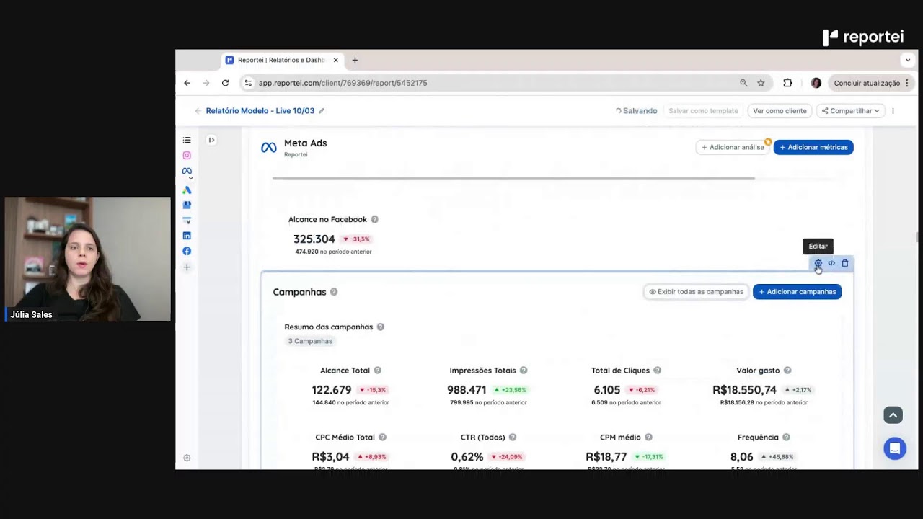
Task: Show help for Valor gasto metric
Action: [787, 371]
